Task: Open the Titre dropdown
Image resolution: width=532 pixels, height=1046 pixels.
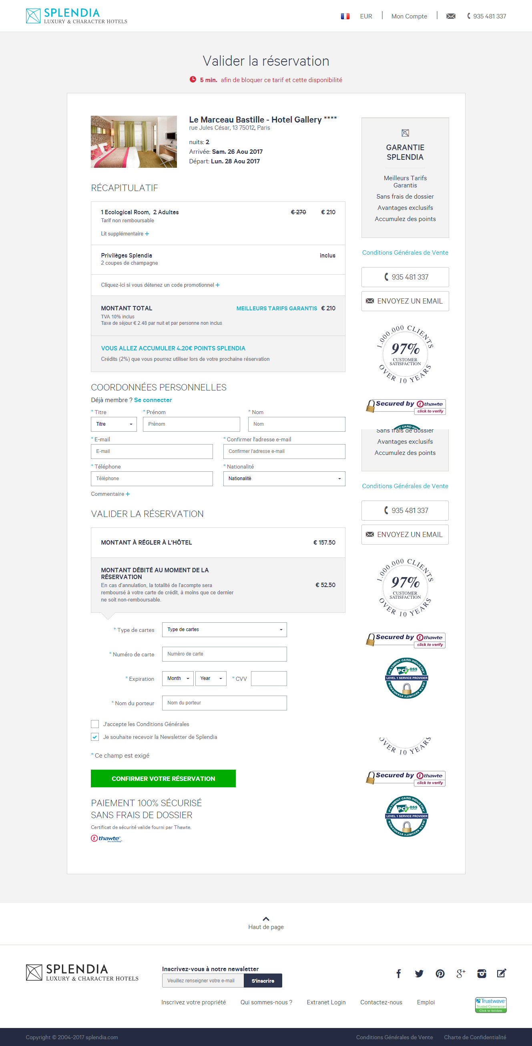Action: click(114, 424)
